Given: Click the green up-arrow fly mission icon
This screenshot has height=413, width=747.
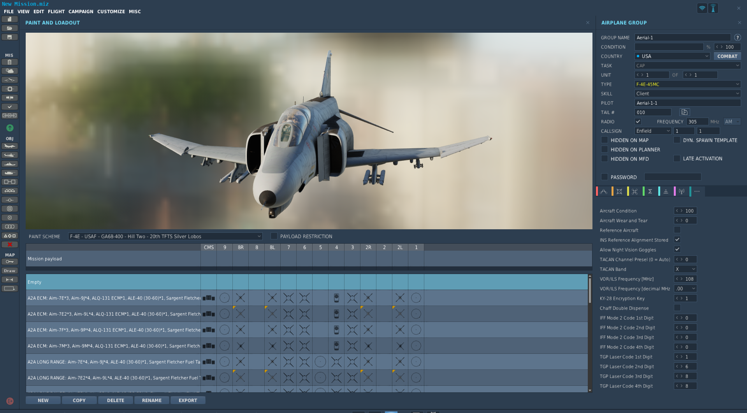Looking at the screenshot, I should pos(10,128).
